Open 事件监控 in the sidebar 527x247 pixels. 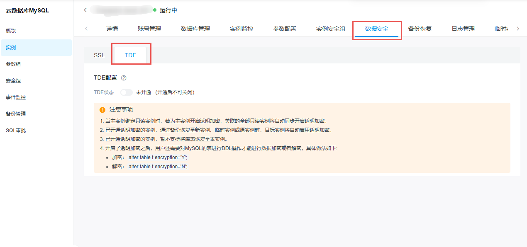pyautogui.click(x=16, y=97)
